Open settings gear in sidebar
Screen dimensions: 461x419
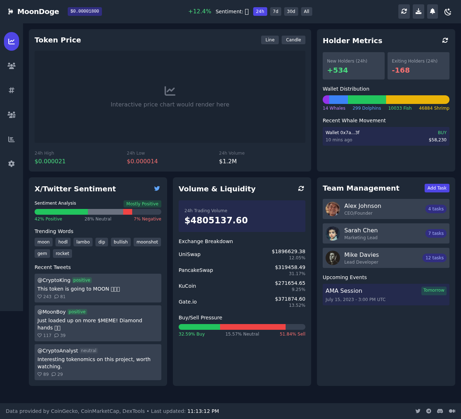click(x=12, y=164)
